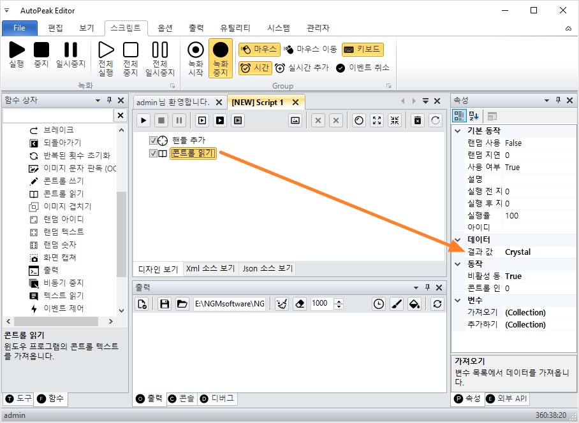Collapse the ribbon with the top-right arrow
Image resolution: width=579 pixels, height=423 pixels.
pos(569,29)
